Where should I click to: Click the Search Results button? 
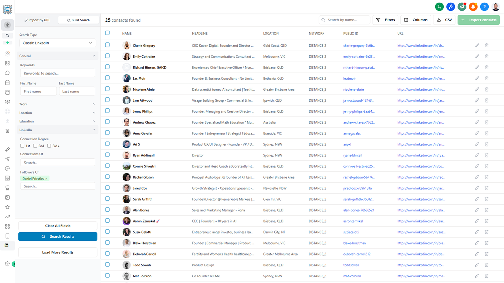tap(58, 236)
